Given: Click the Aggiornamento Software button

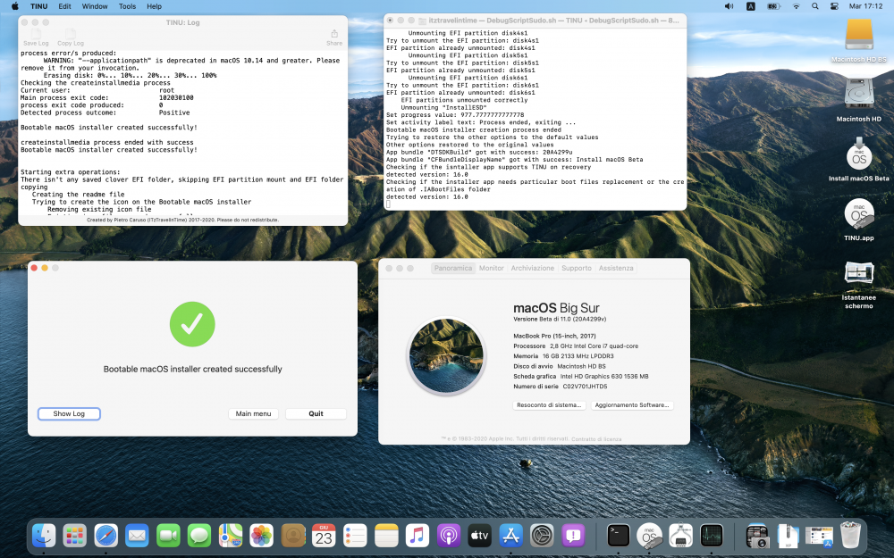Looking at the screenshot, I should [632, 405].
